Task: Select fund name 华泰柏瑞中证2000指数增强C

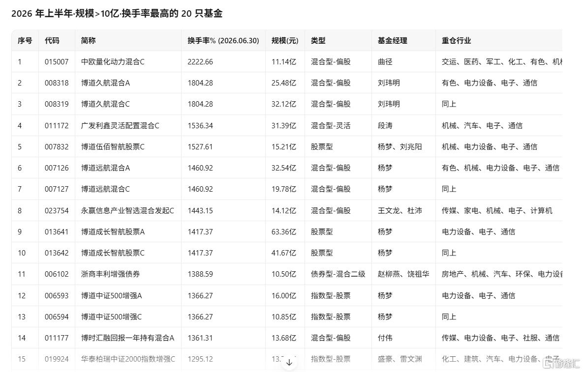Action: (x=128, y=359)
